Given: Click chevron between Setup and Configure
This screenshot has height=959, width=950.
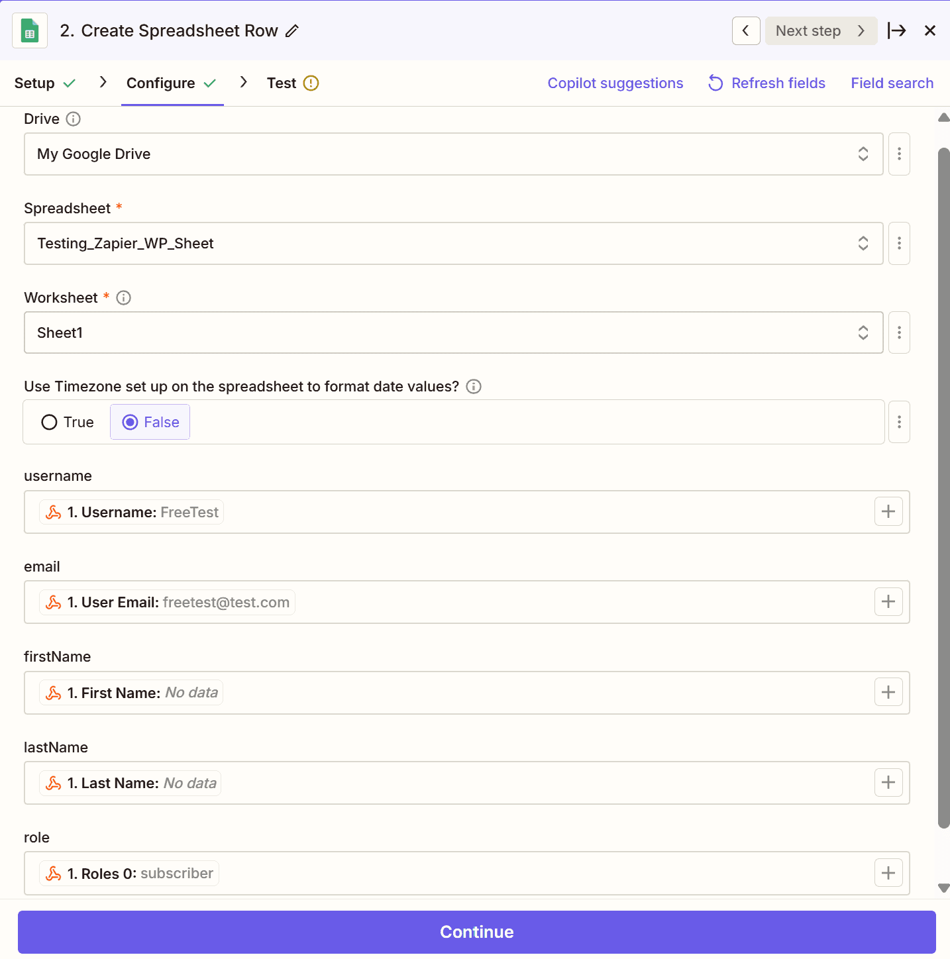Looking at the screenshot, I should [x=103, y=81].
